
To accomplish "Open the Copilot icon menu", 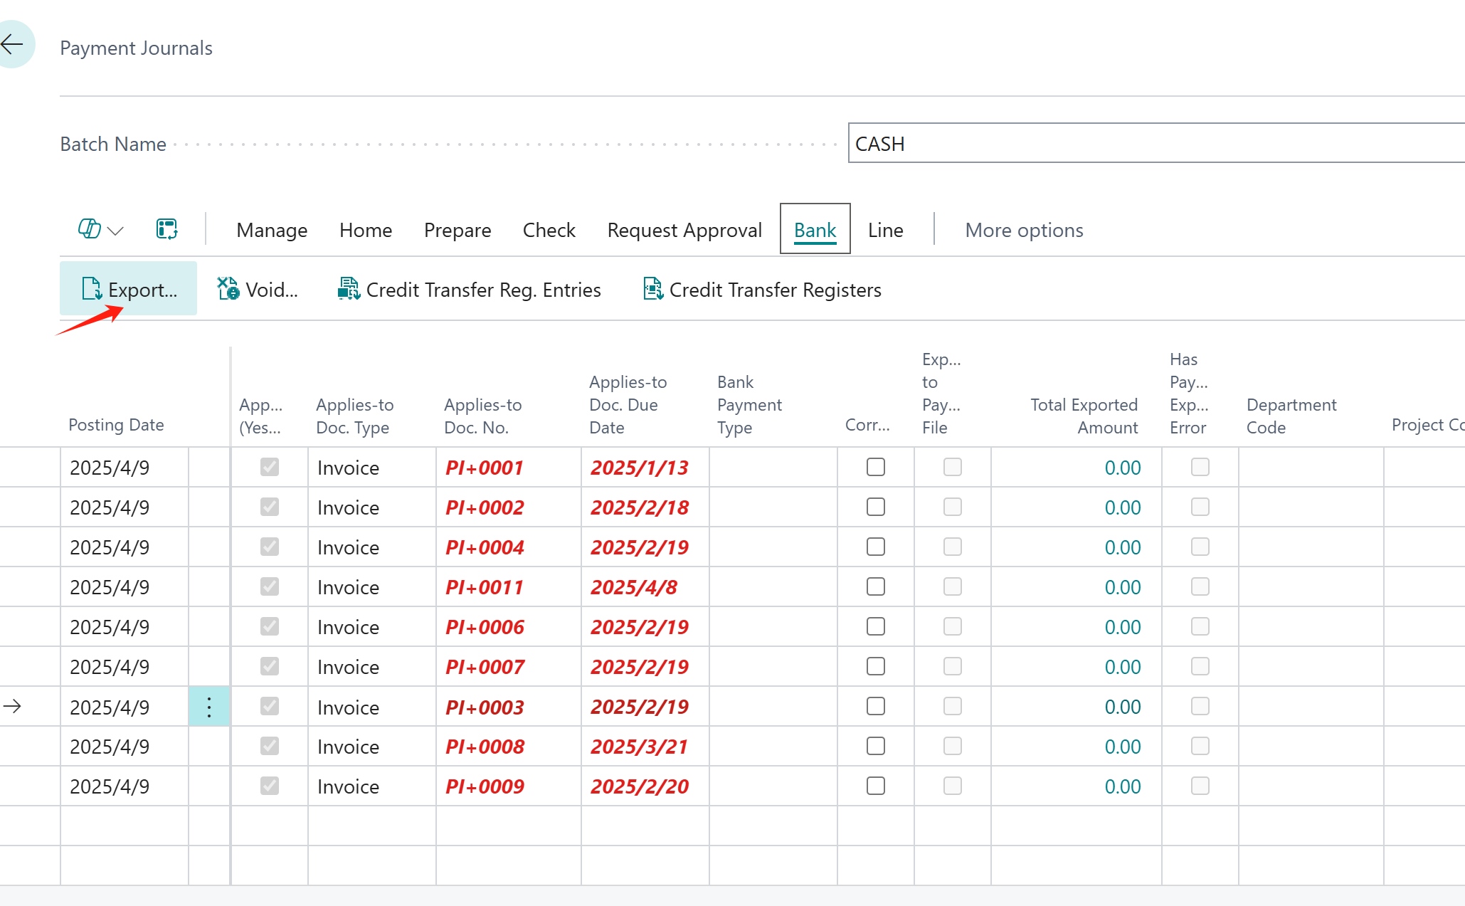I will click(89, 229).
